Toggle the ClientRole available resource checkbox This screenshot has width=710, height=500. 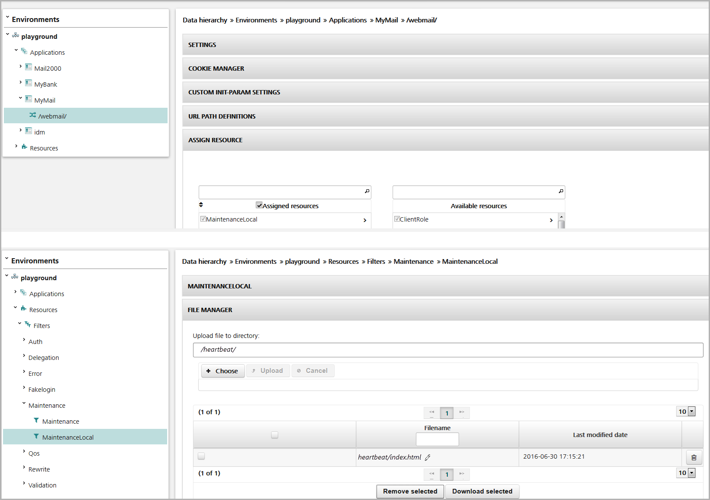pyautogui.click(x=397, y=219)
